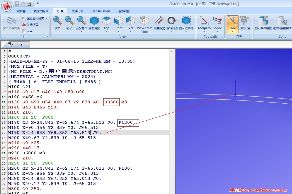Open 刀具设置 tool setup
The width and height of the screenshot is (292, 194).
(245, 23)
